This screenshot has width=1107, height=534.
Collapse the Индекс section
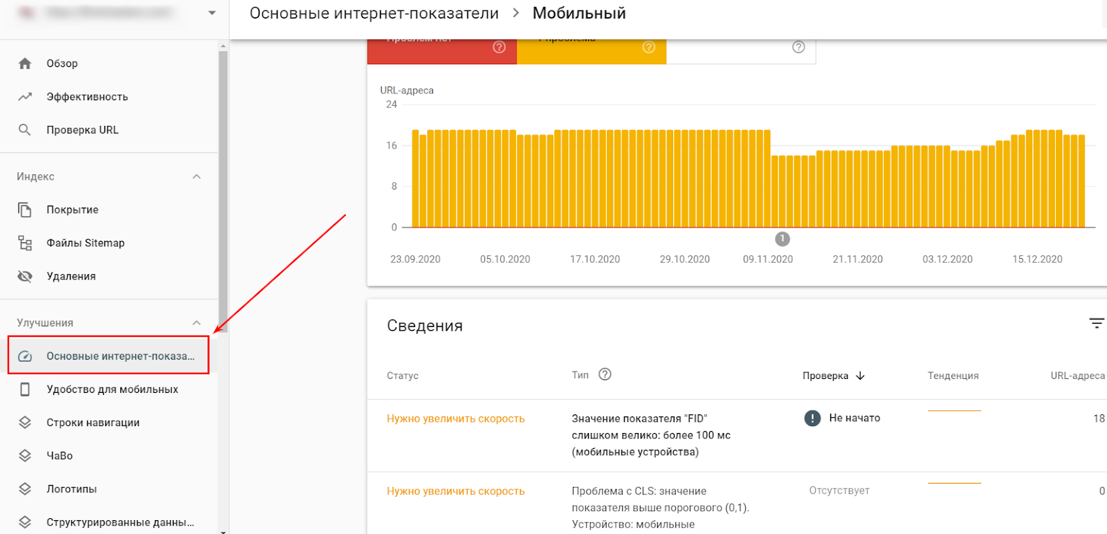196,176
